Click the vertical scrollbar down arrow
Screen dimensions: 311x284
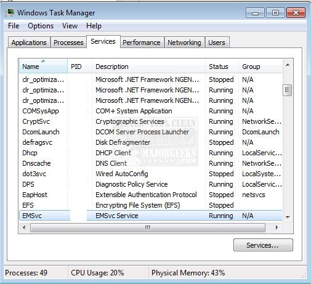coord(288,217)
